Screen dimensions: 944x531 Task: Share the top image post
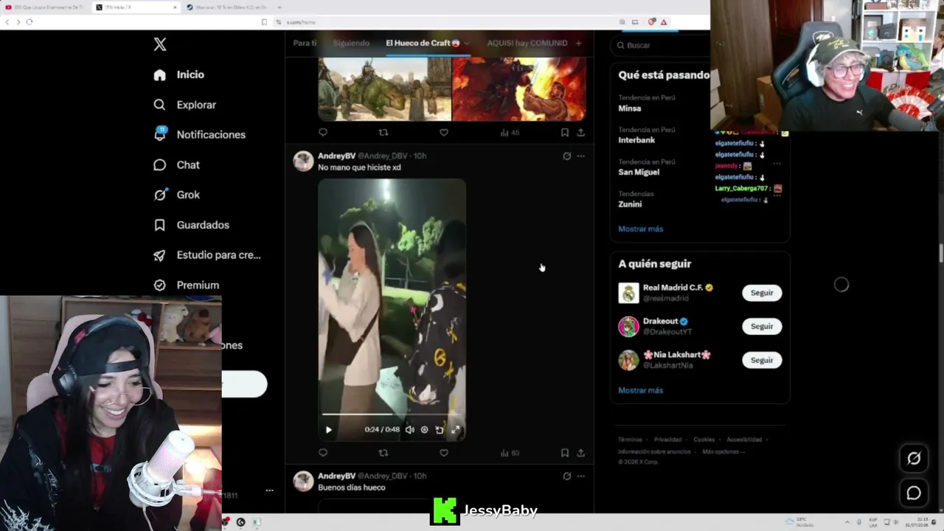point(581,132)
